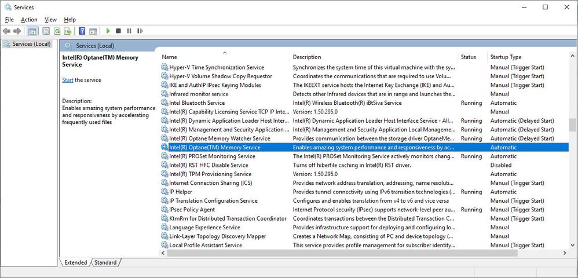Switch to the Standard tab

pyautogui.click(x=105, y=262)
